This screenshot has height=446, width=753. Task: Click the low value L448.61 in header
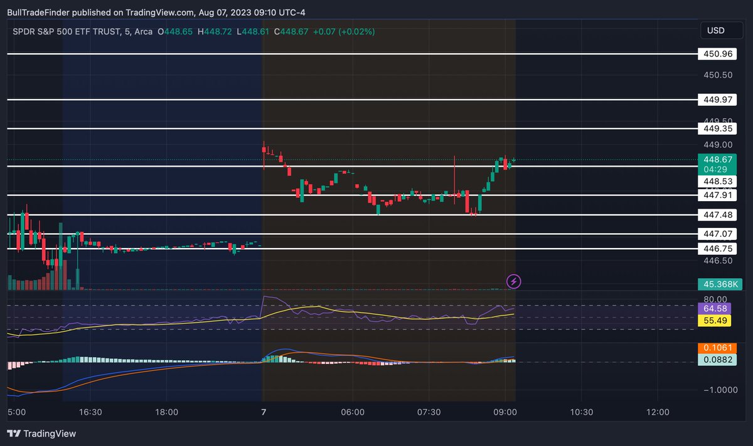(252, 31)
